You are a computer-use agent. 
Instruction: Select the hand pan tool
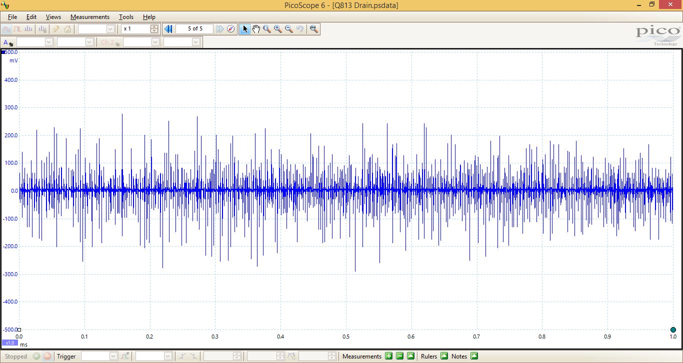point(256,29)
